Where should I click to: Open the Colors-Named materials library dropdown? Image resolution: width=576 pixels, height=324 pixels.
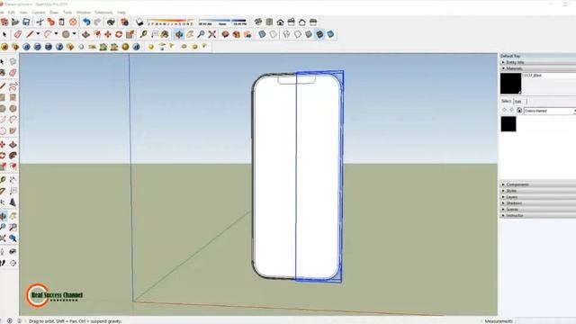click(x=550, y=111)
